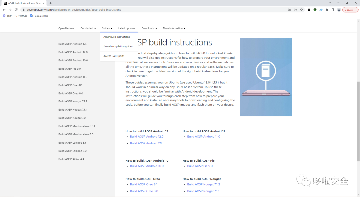The height and width of the screenshot is (197, 360).
Task: Click the black square extension icon
Action: coord(309,10)
